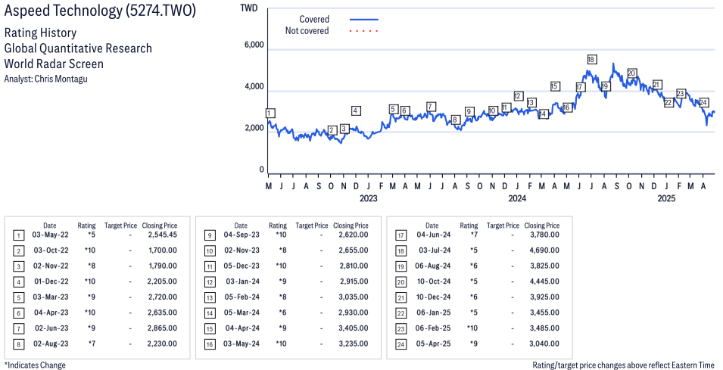
Task: Click the red dotted Not covered legend line
Action: tap(364, 31)
